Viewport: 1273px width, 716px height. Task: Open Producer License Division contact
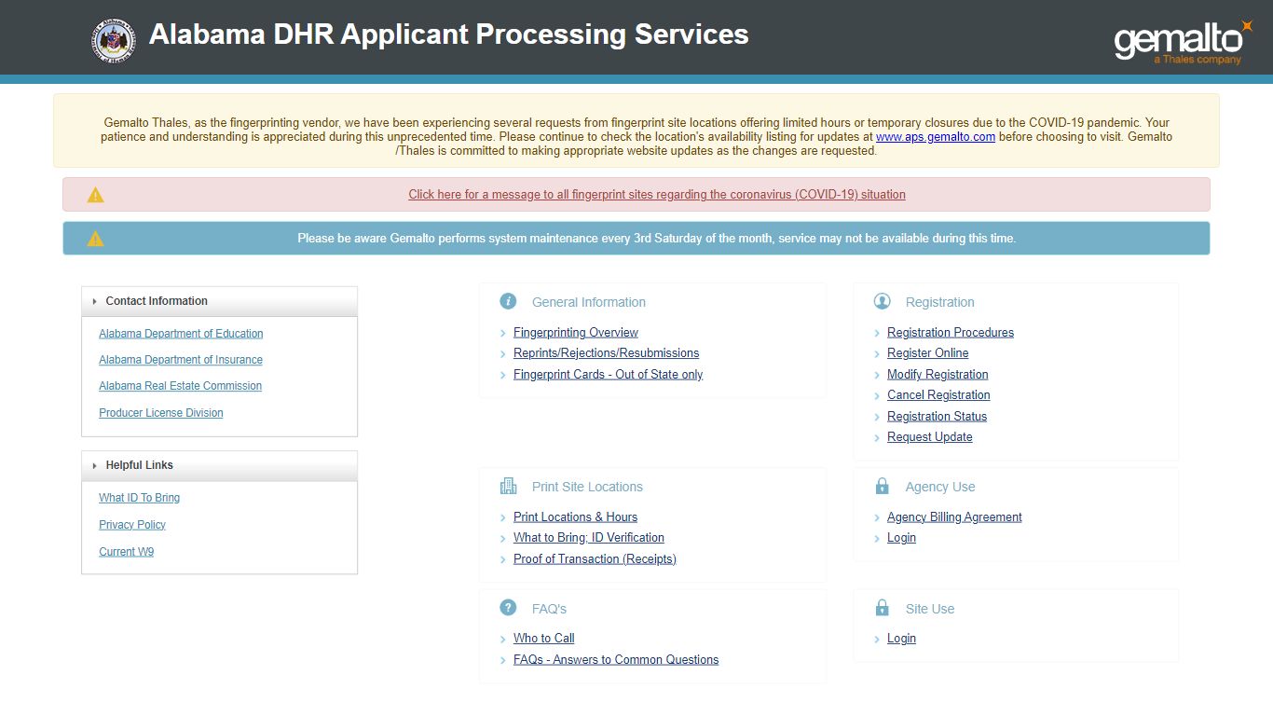tap(161, 413)
